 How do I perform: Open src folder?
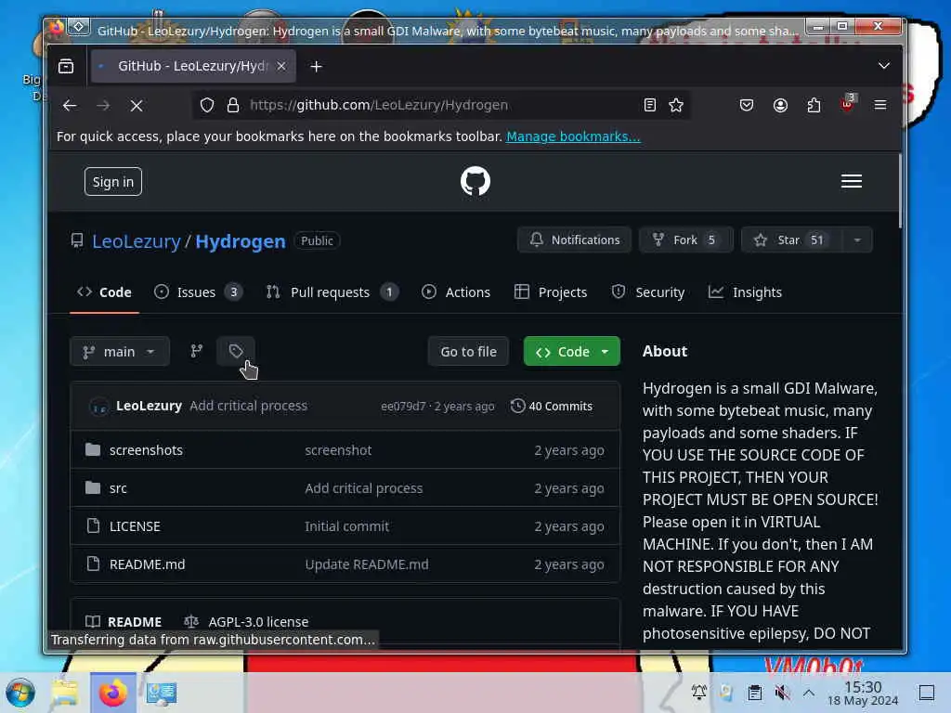pyautogui.click(x=118, y=488)
